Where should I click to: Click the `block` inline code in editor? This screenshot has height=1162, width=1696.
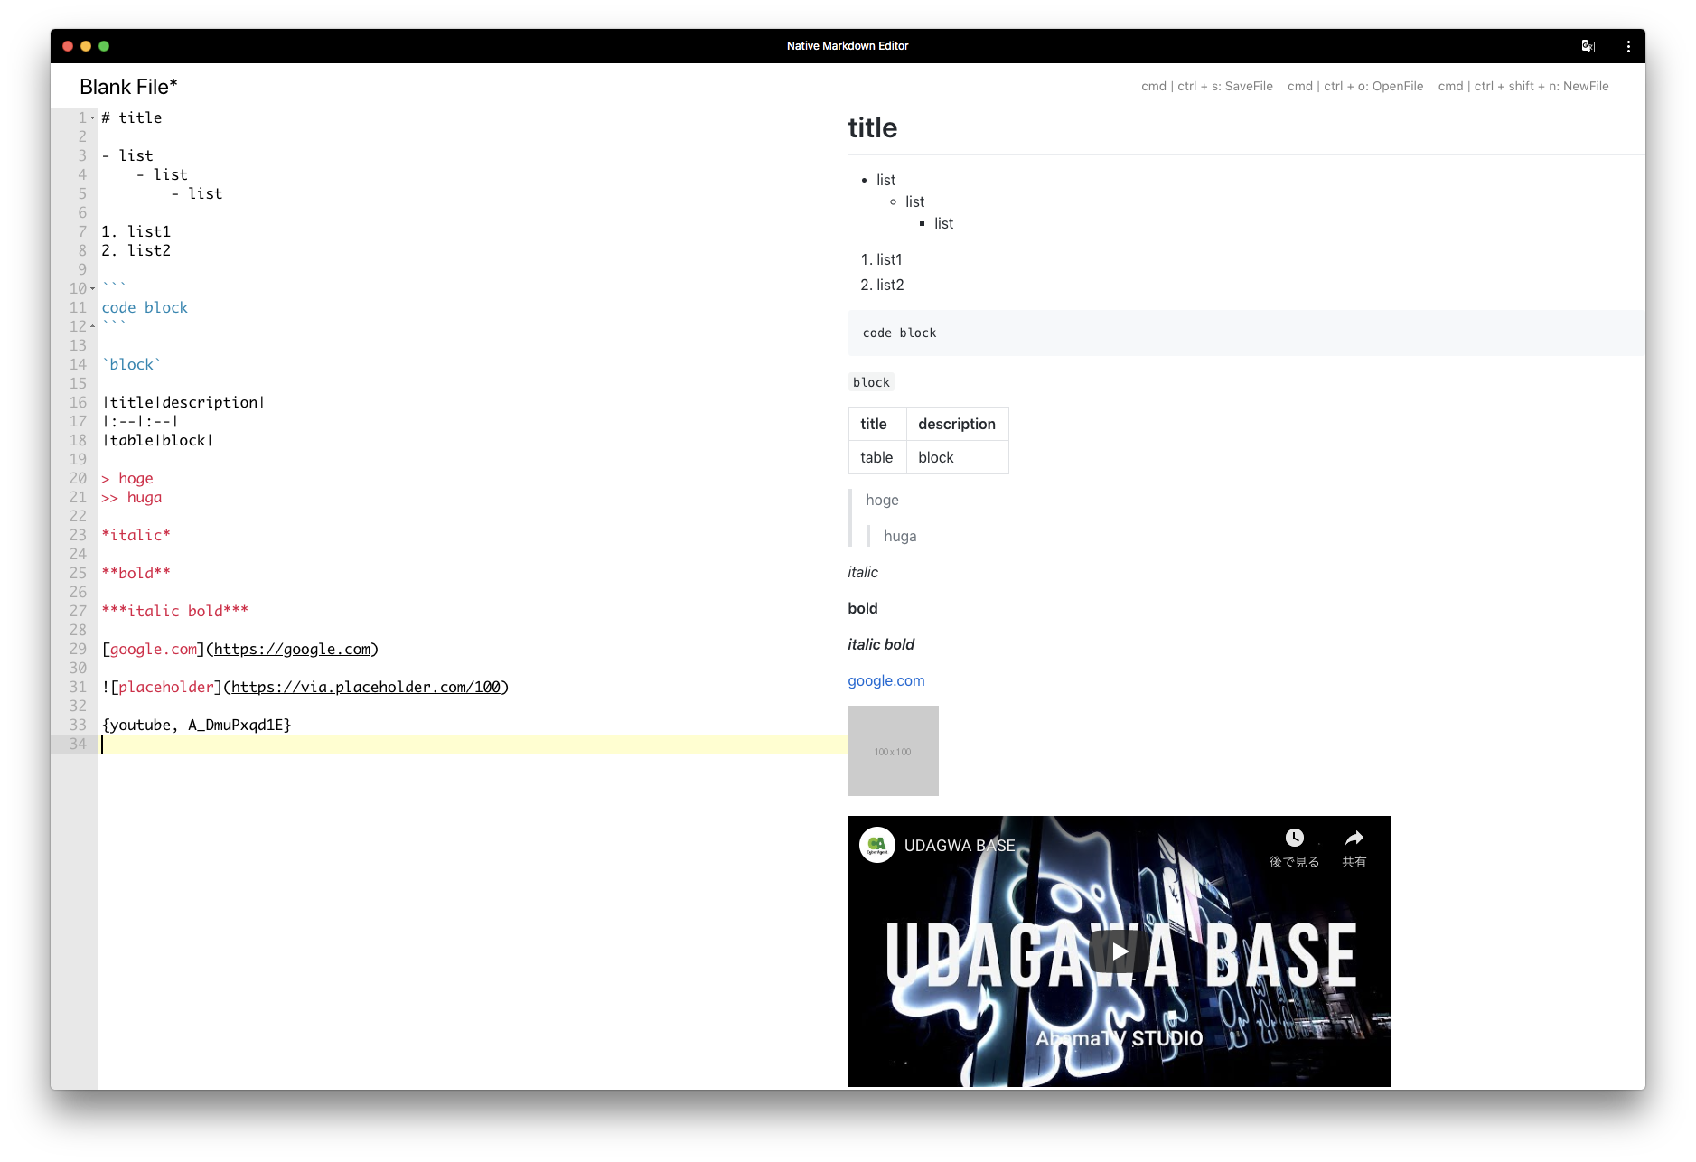132,364
